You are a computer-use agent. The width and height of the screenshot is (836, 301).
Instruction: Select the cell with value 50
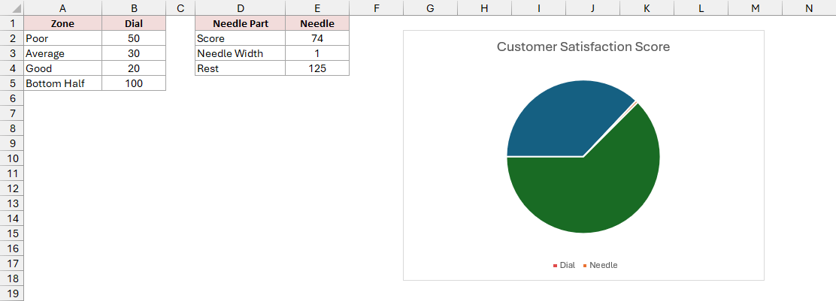point(134,38)
